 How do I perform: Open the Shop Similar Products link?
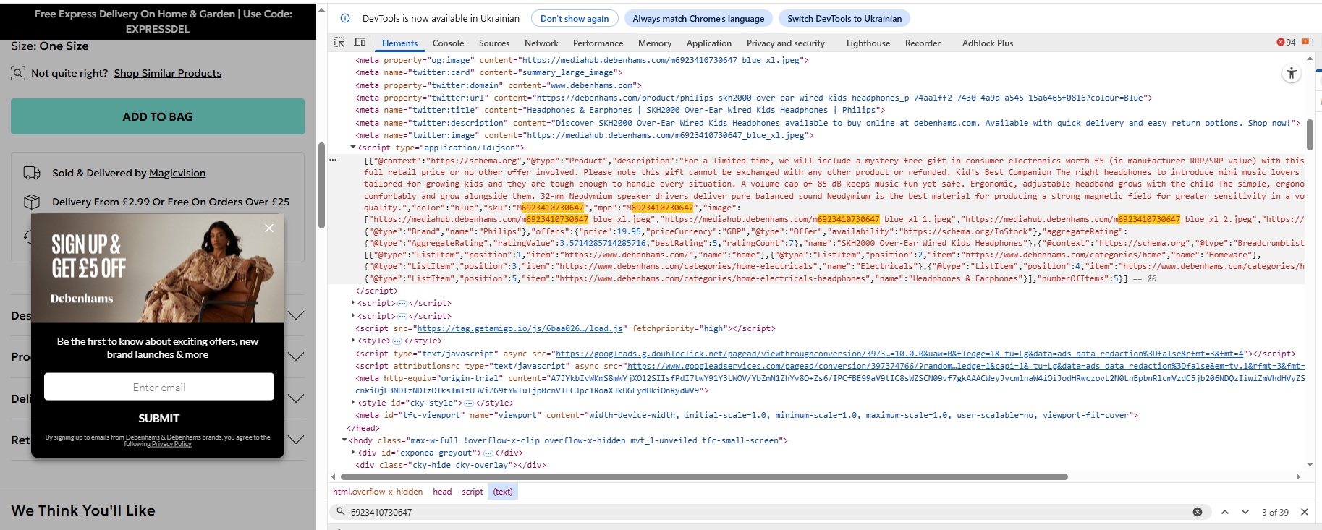pyautogui.click(x=168, y=73)
